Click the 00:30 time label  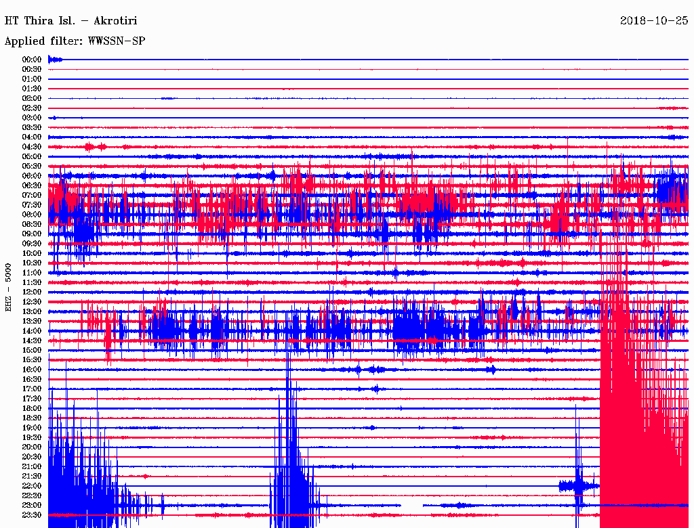pos(32,69)
